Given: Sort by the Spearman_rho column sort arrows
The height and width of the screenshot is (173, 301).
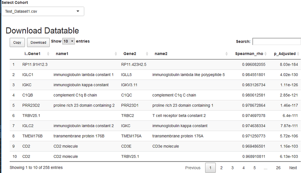Looking at the screenshot, I should [266, 54].
